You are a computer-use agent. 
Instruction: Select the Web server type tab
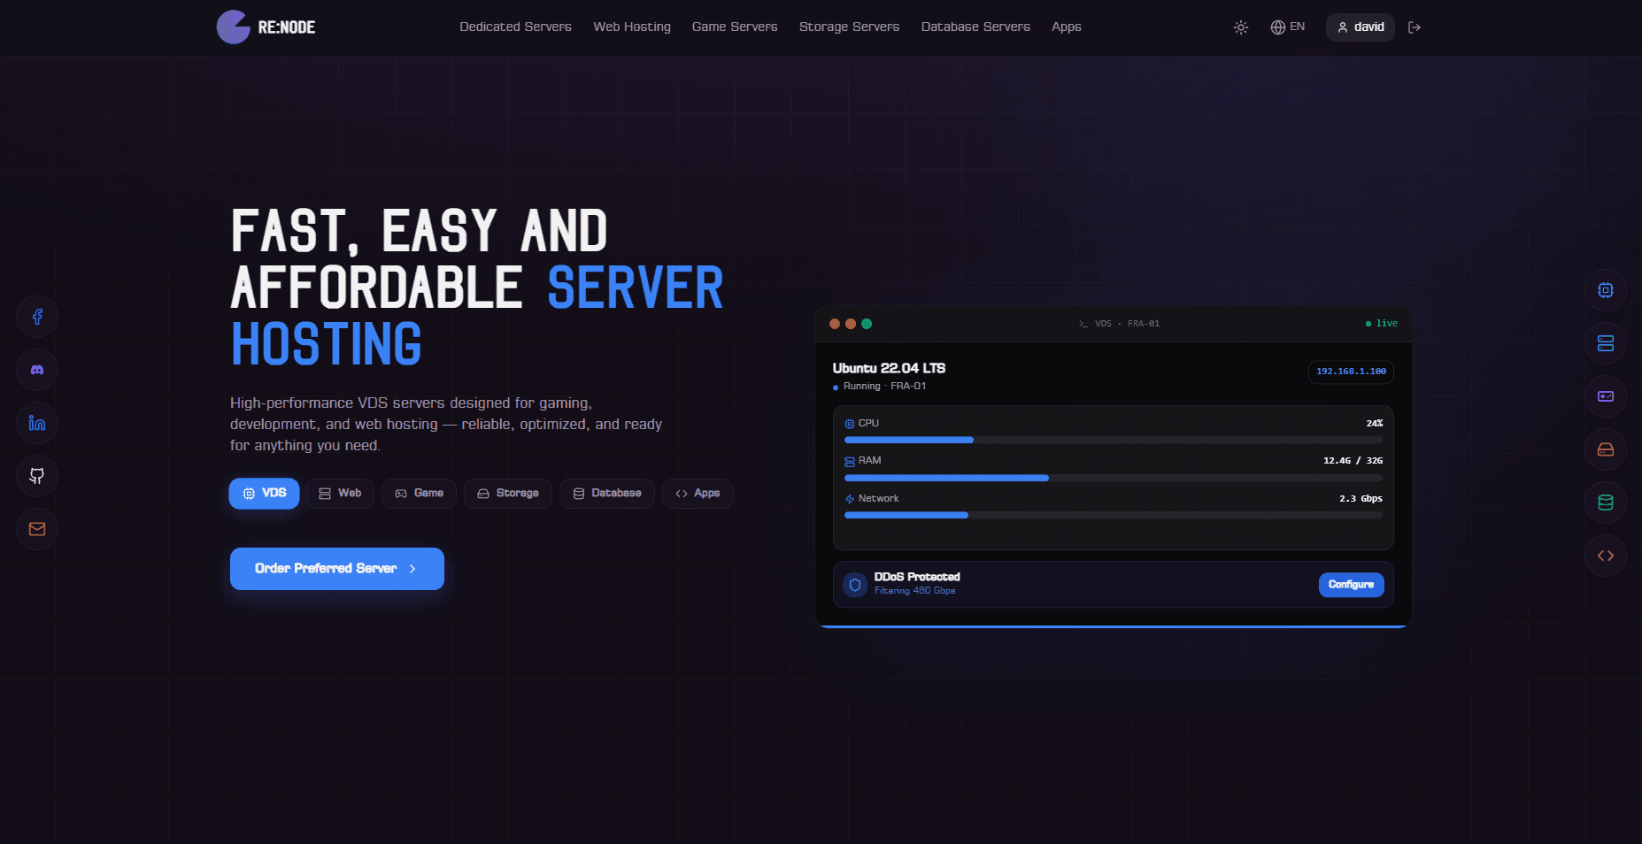340,494
